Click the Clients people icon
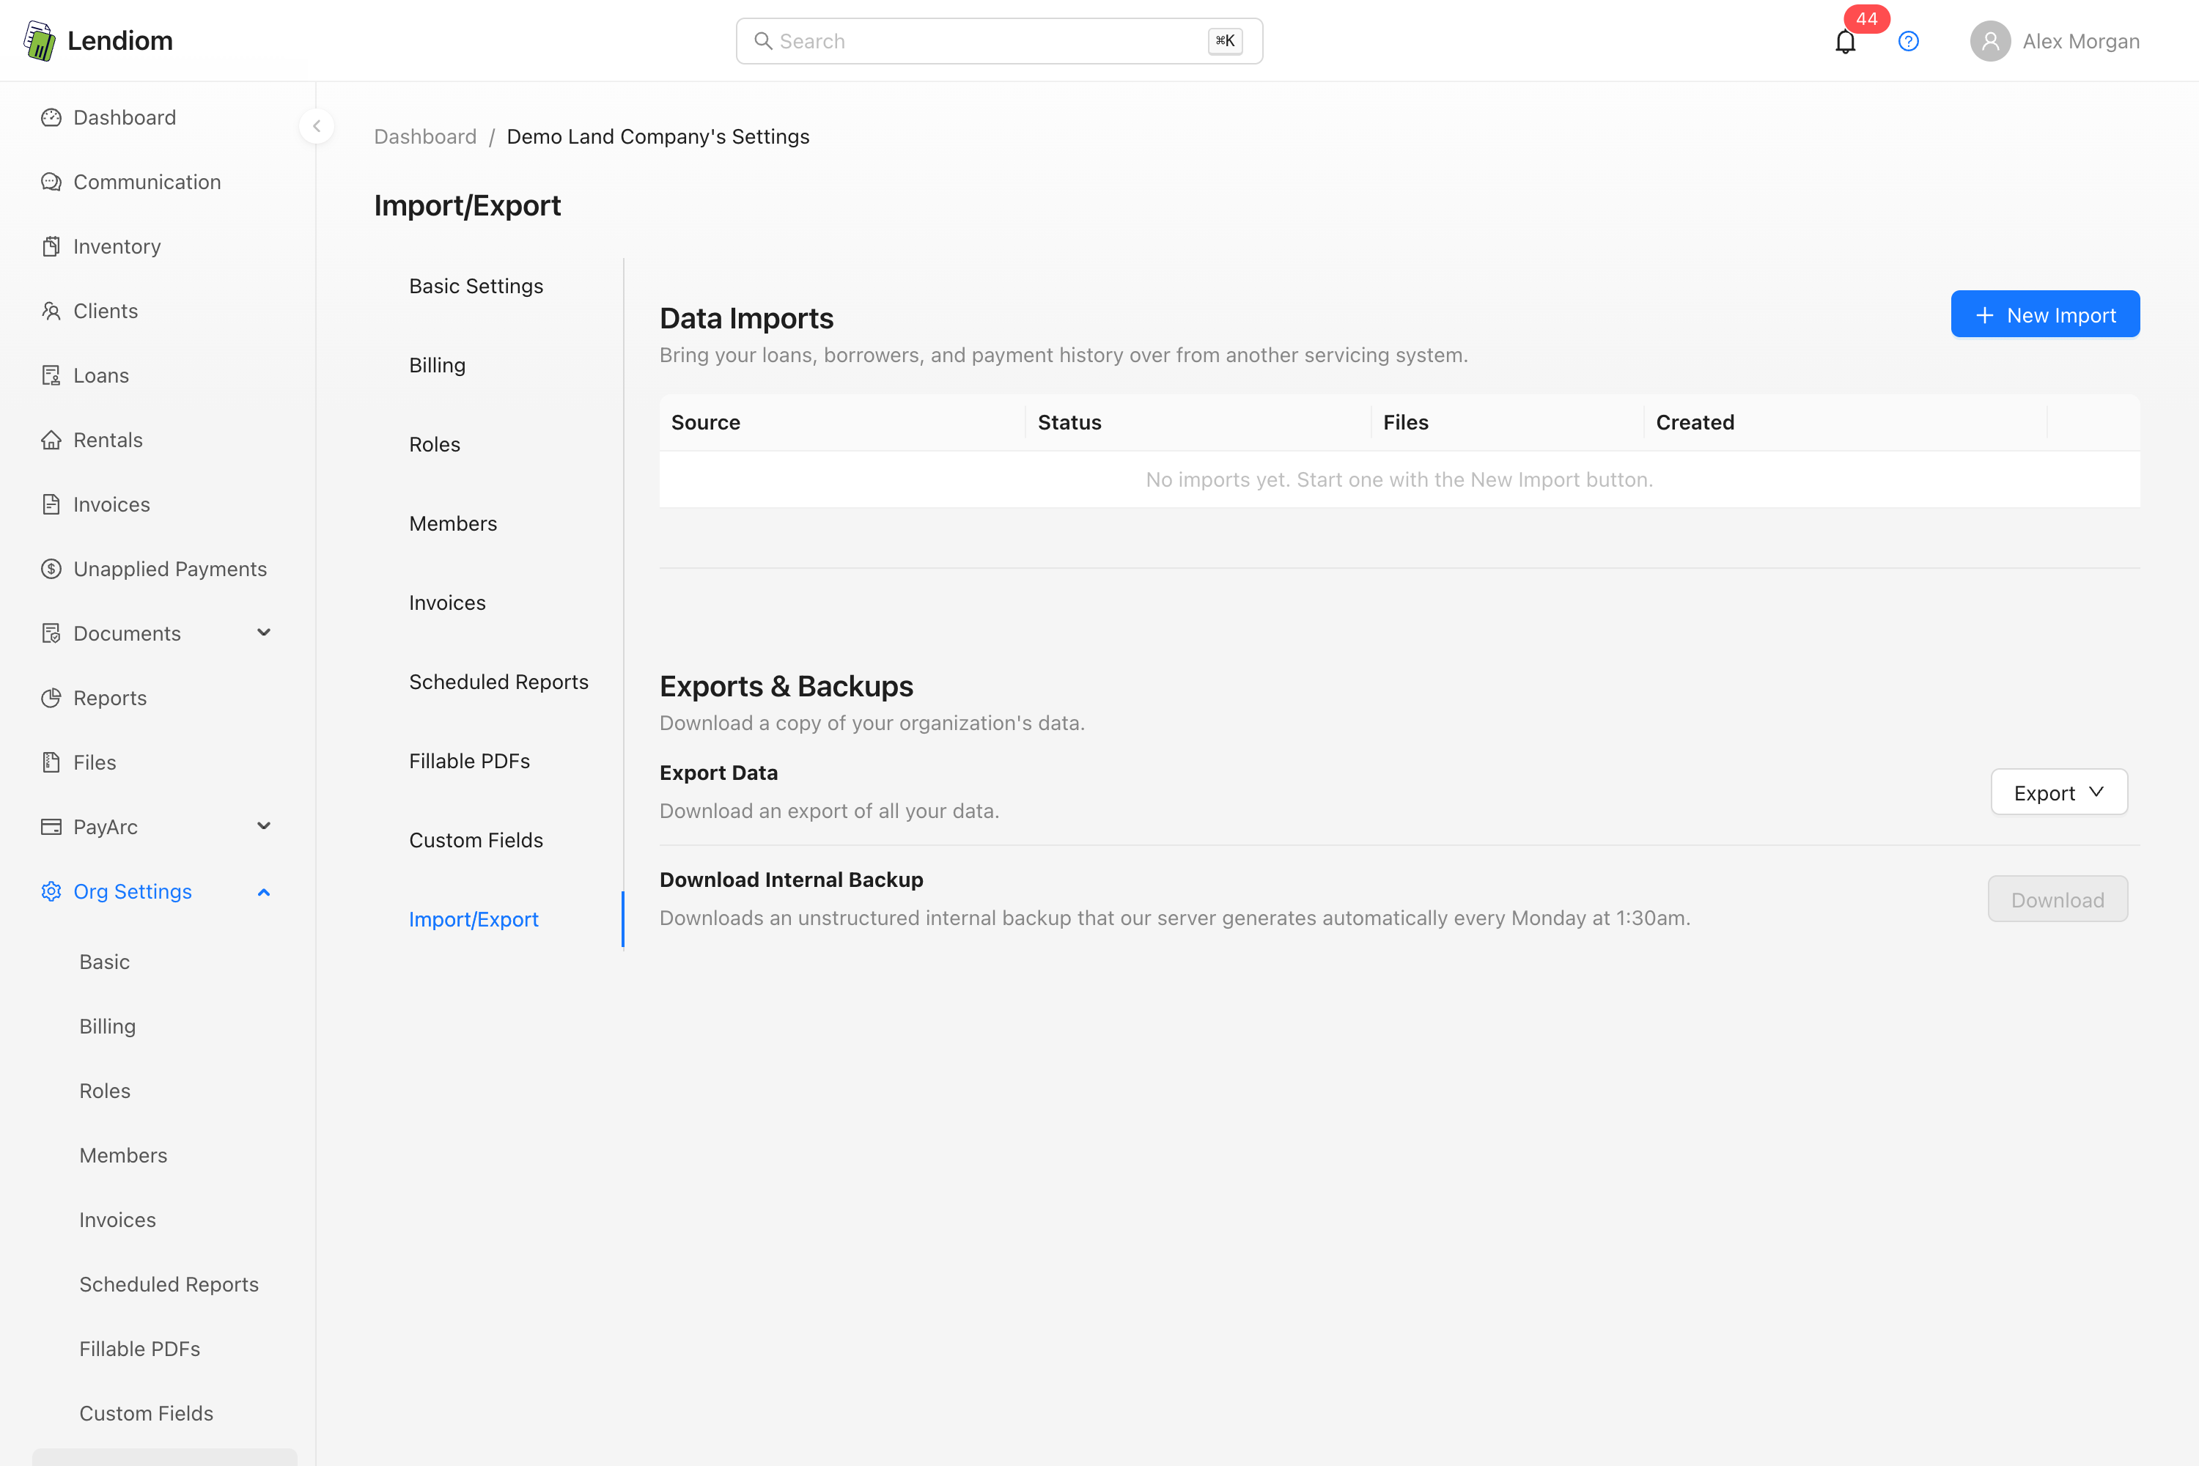Image resolution: width=2199 pixels, height=1466 pixels. 51,312
